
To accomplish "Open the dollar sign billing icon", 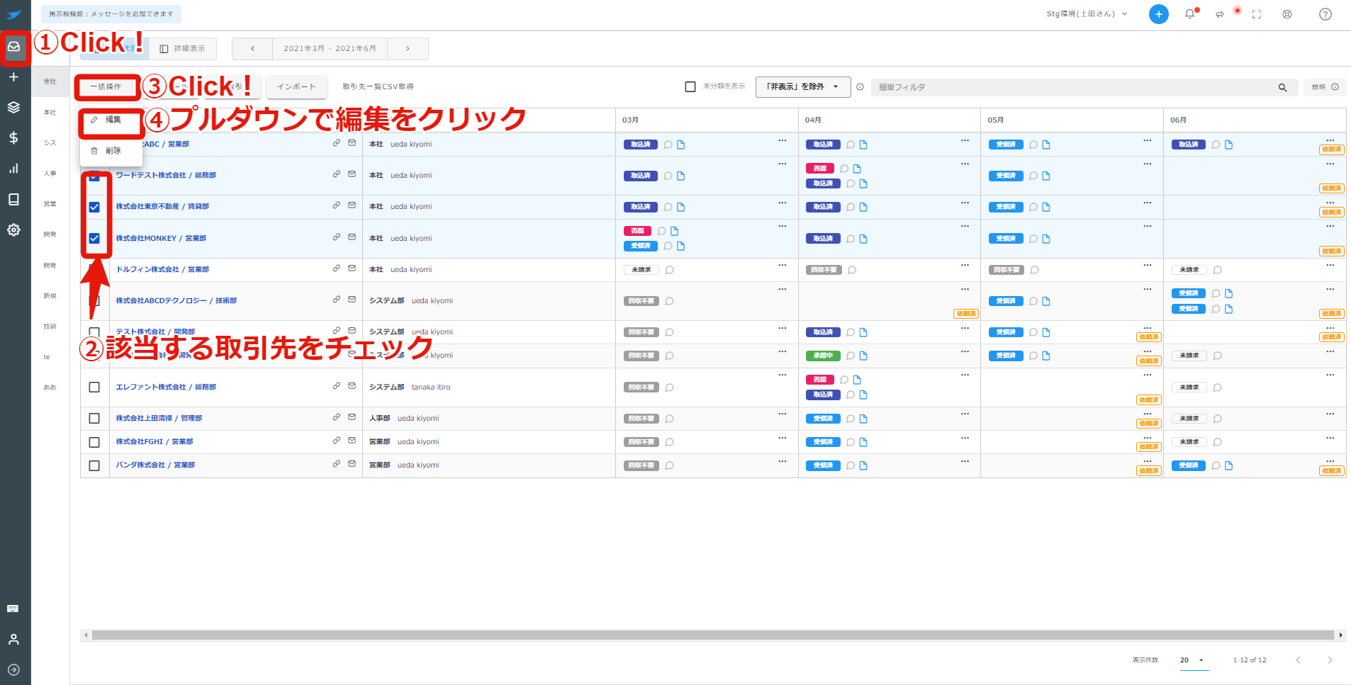I will tap(13, 137).
